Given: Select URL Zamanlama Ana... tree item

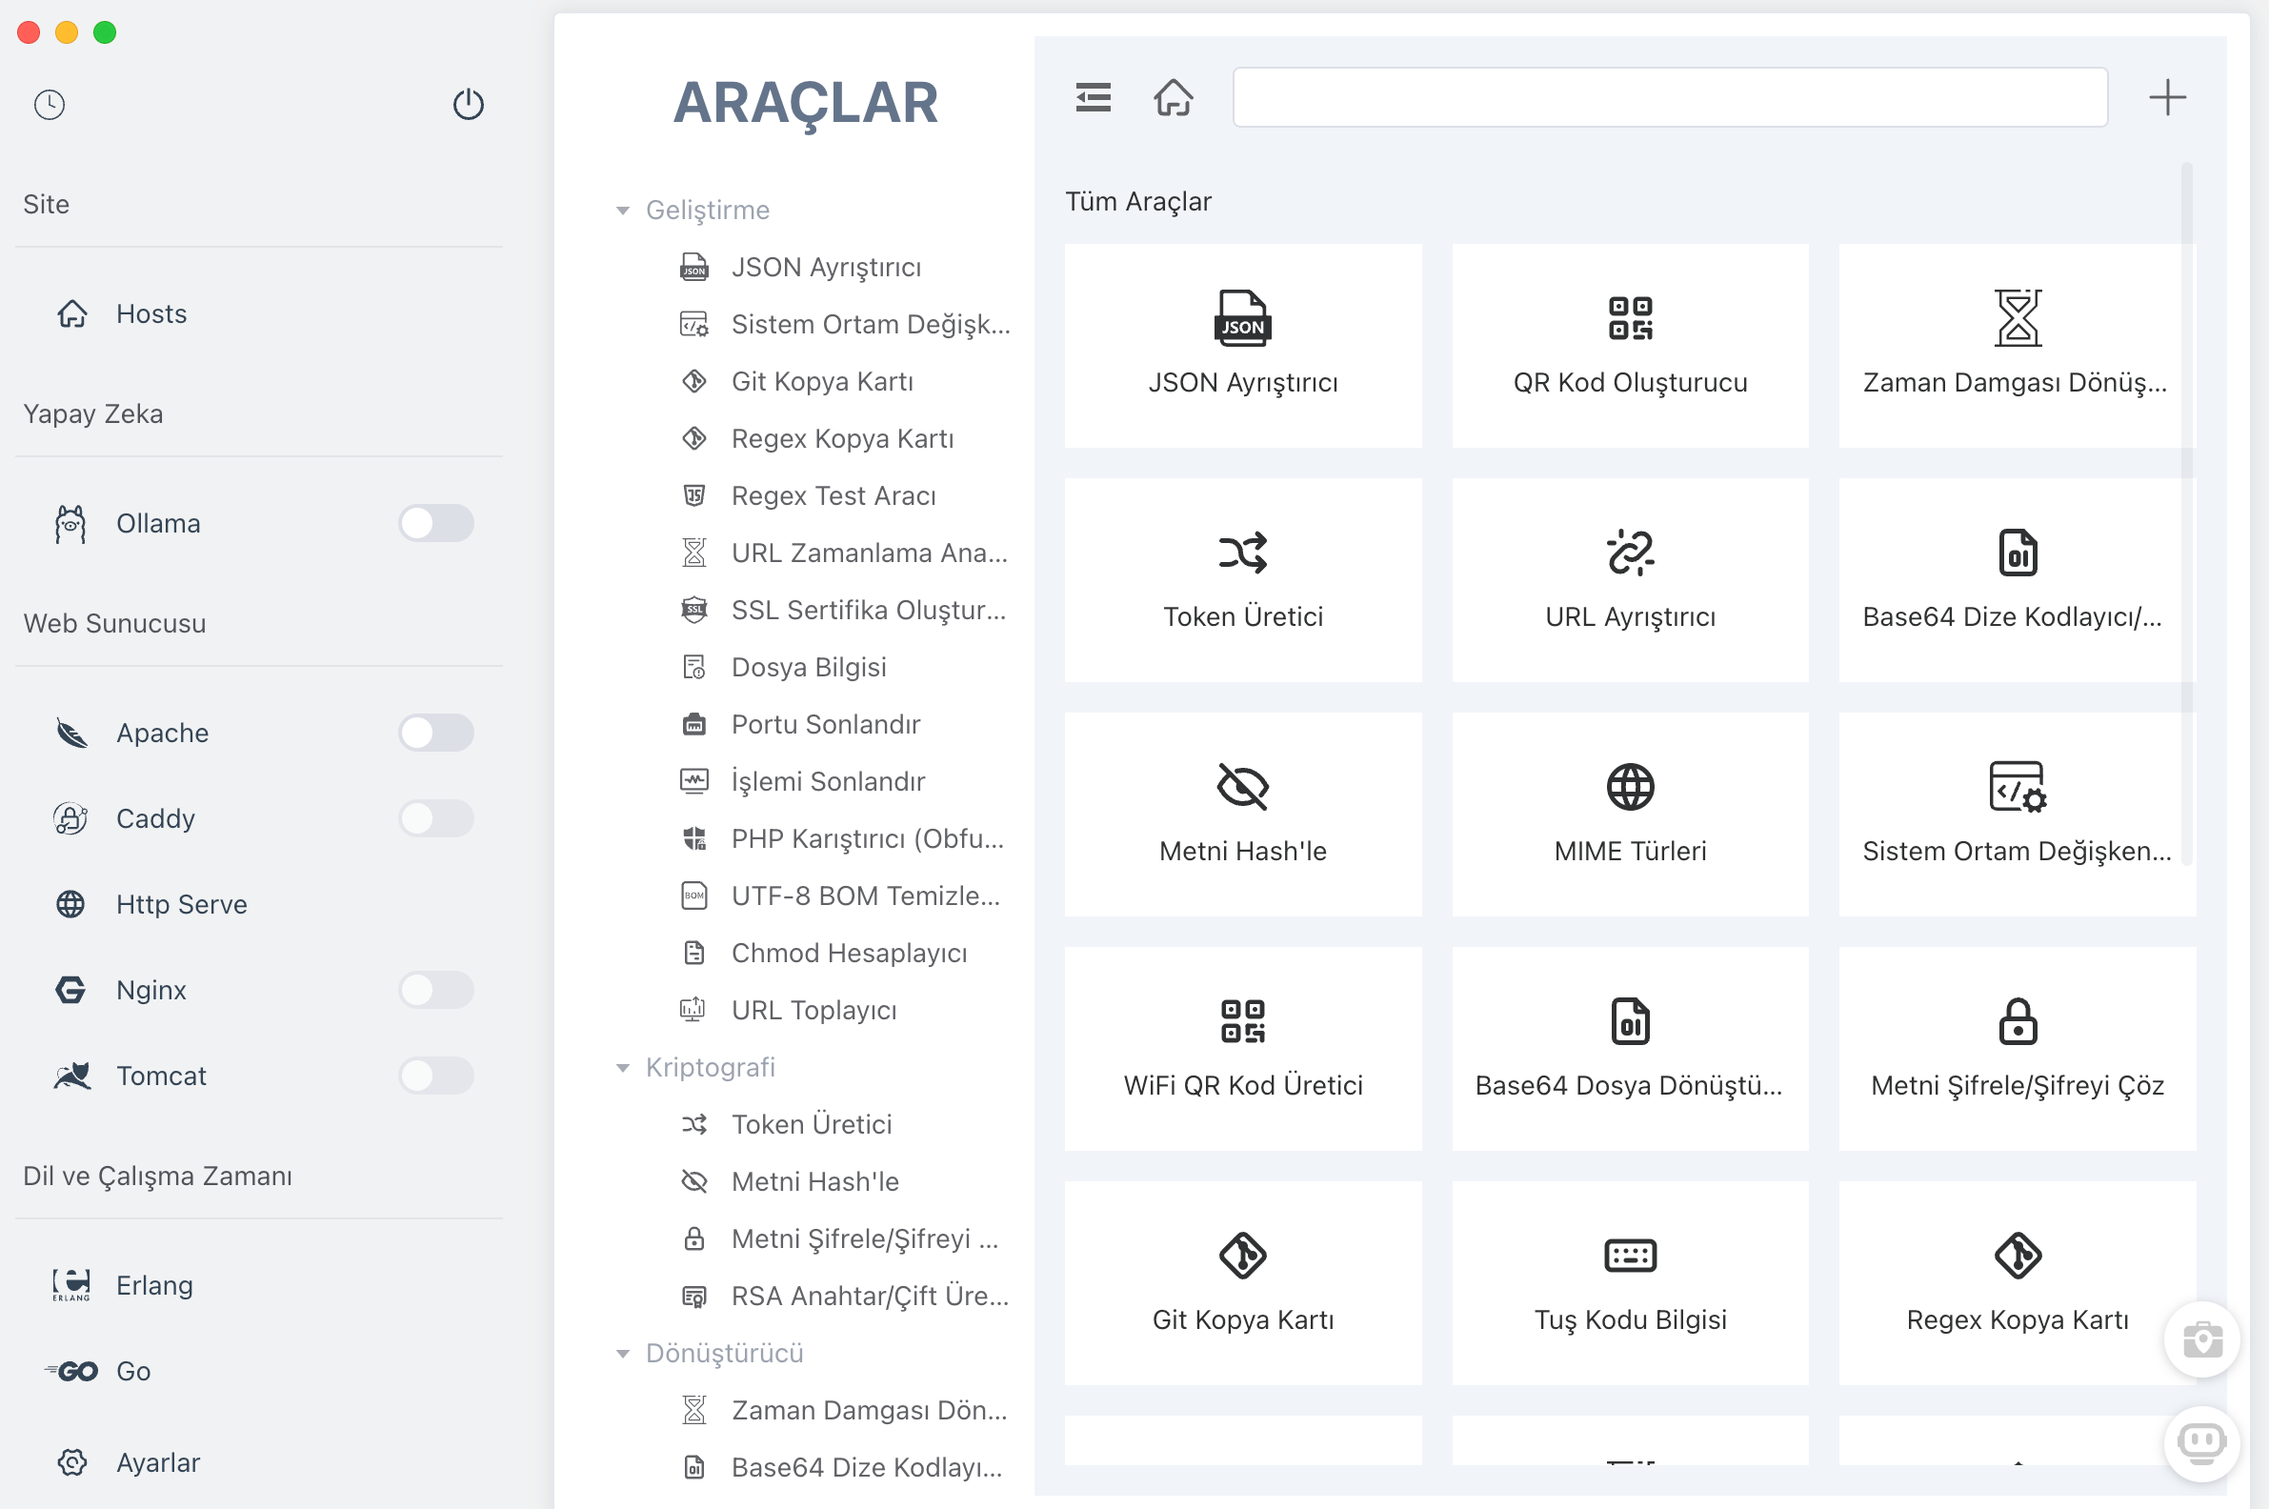Looking at the screenshot, I should (843, 553).
